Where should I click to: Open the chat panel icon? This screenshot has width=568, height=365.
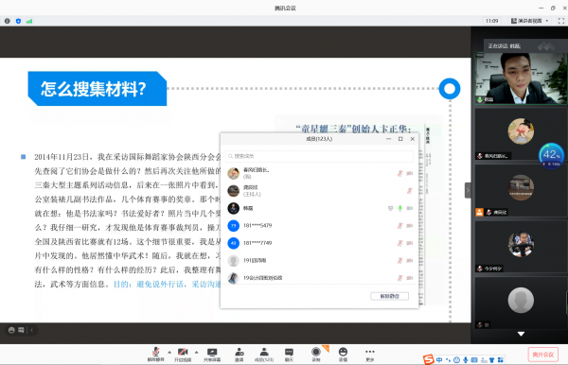(x=289, y=355)
